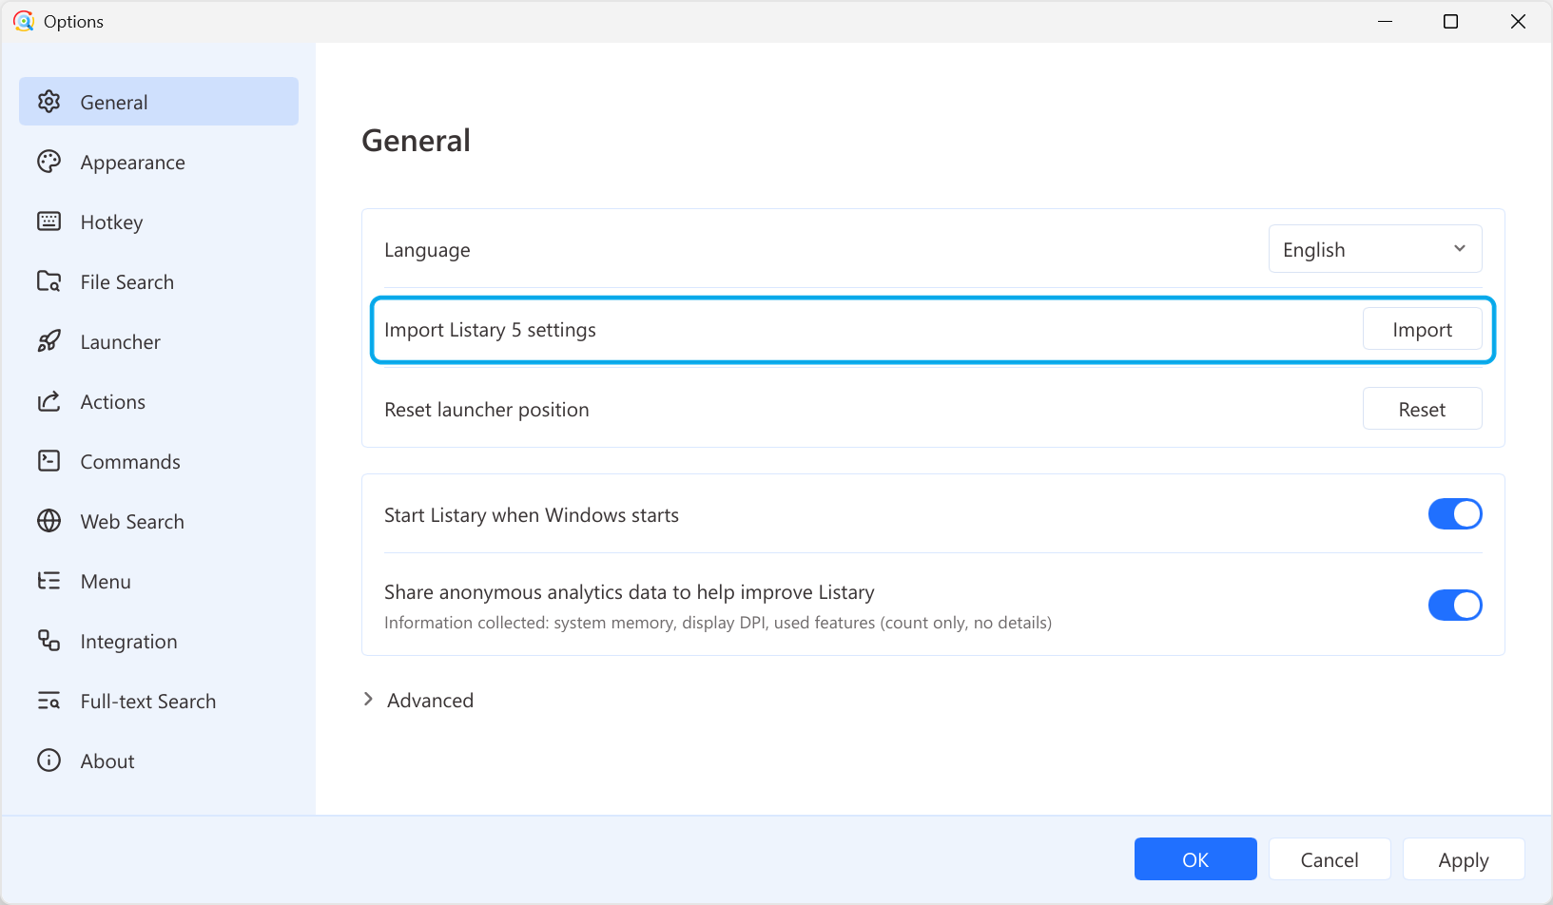1553x905 pixels.
Task: Click Import for Listary 5 settings
Action: [x=1422, y=329]
